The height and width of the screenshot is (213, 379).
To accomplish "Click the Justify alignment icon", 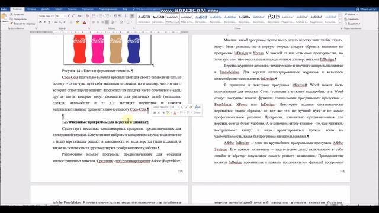I will pyautogui.click(x=107, y=22).
